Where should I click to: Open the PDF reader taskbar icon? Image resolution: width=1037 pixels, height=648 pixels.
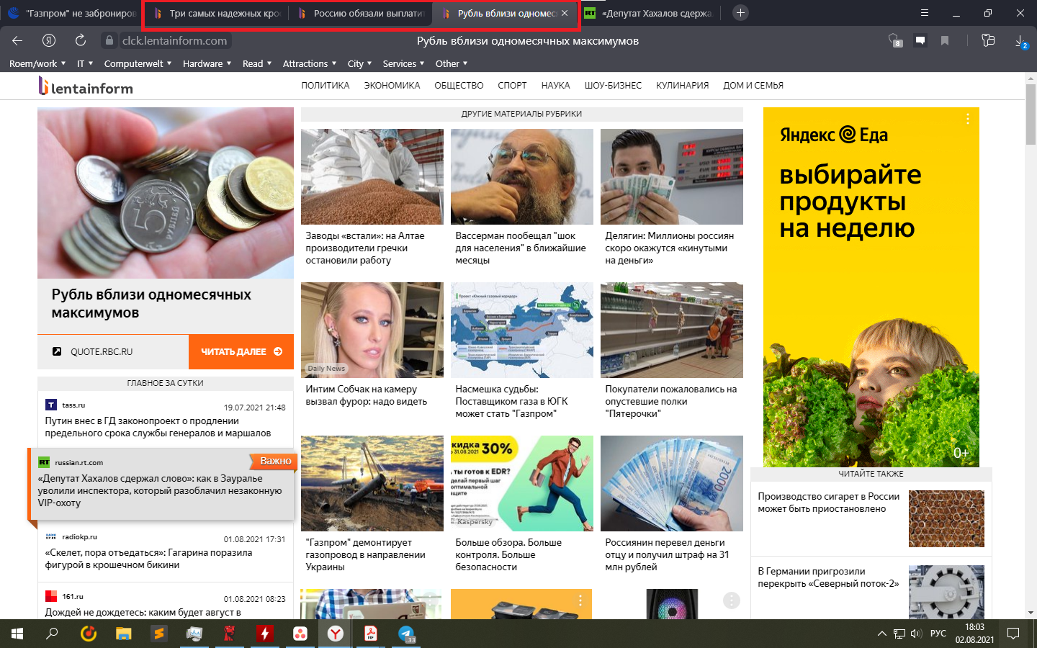371,634
